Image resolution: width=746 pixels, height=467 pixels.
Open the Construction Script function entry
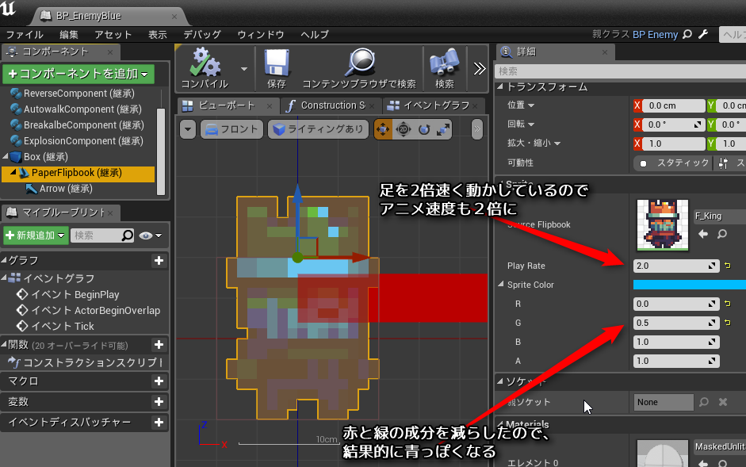pyautogui.click(x=86, y=363)
